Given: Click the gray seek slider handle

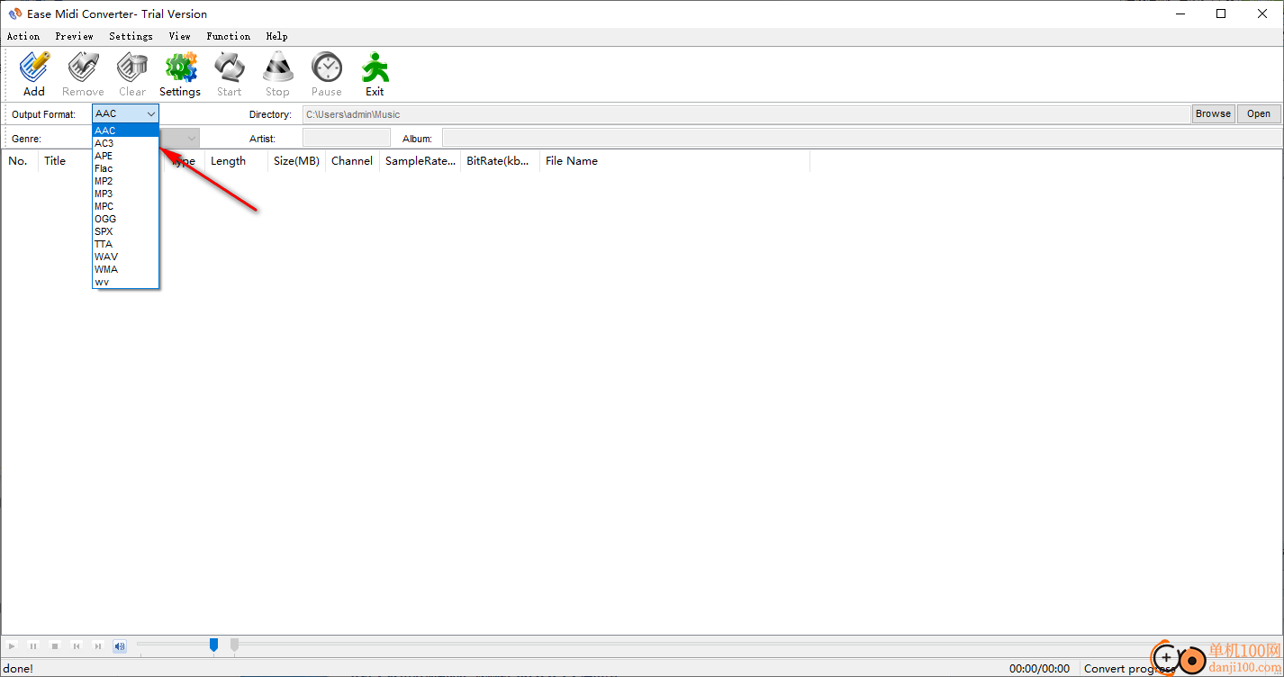Looking at the screenshot, I should (234, 645).
